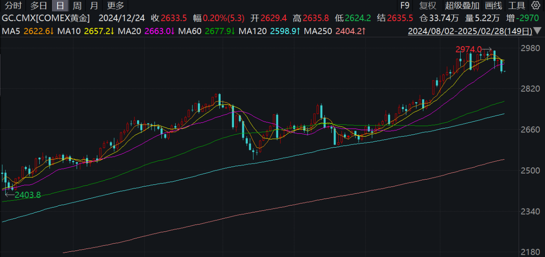Click the 2024/08/02-2025/02/28 date range link
Viewport: 545px width, 257px height.
click(x=470, y=32)
